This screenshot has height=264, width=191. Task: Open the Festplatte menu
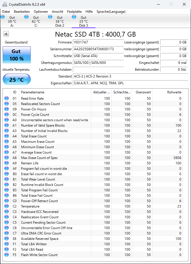pos(74,12)
